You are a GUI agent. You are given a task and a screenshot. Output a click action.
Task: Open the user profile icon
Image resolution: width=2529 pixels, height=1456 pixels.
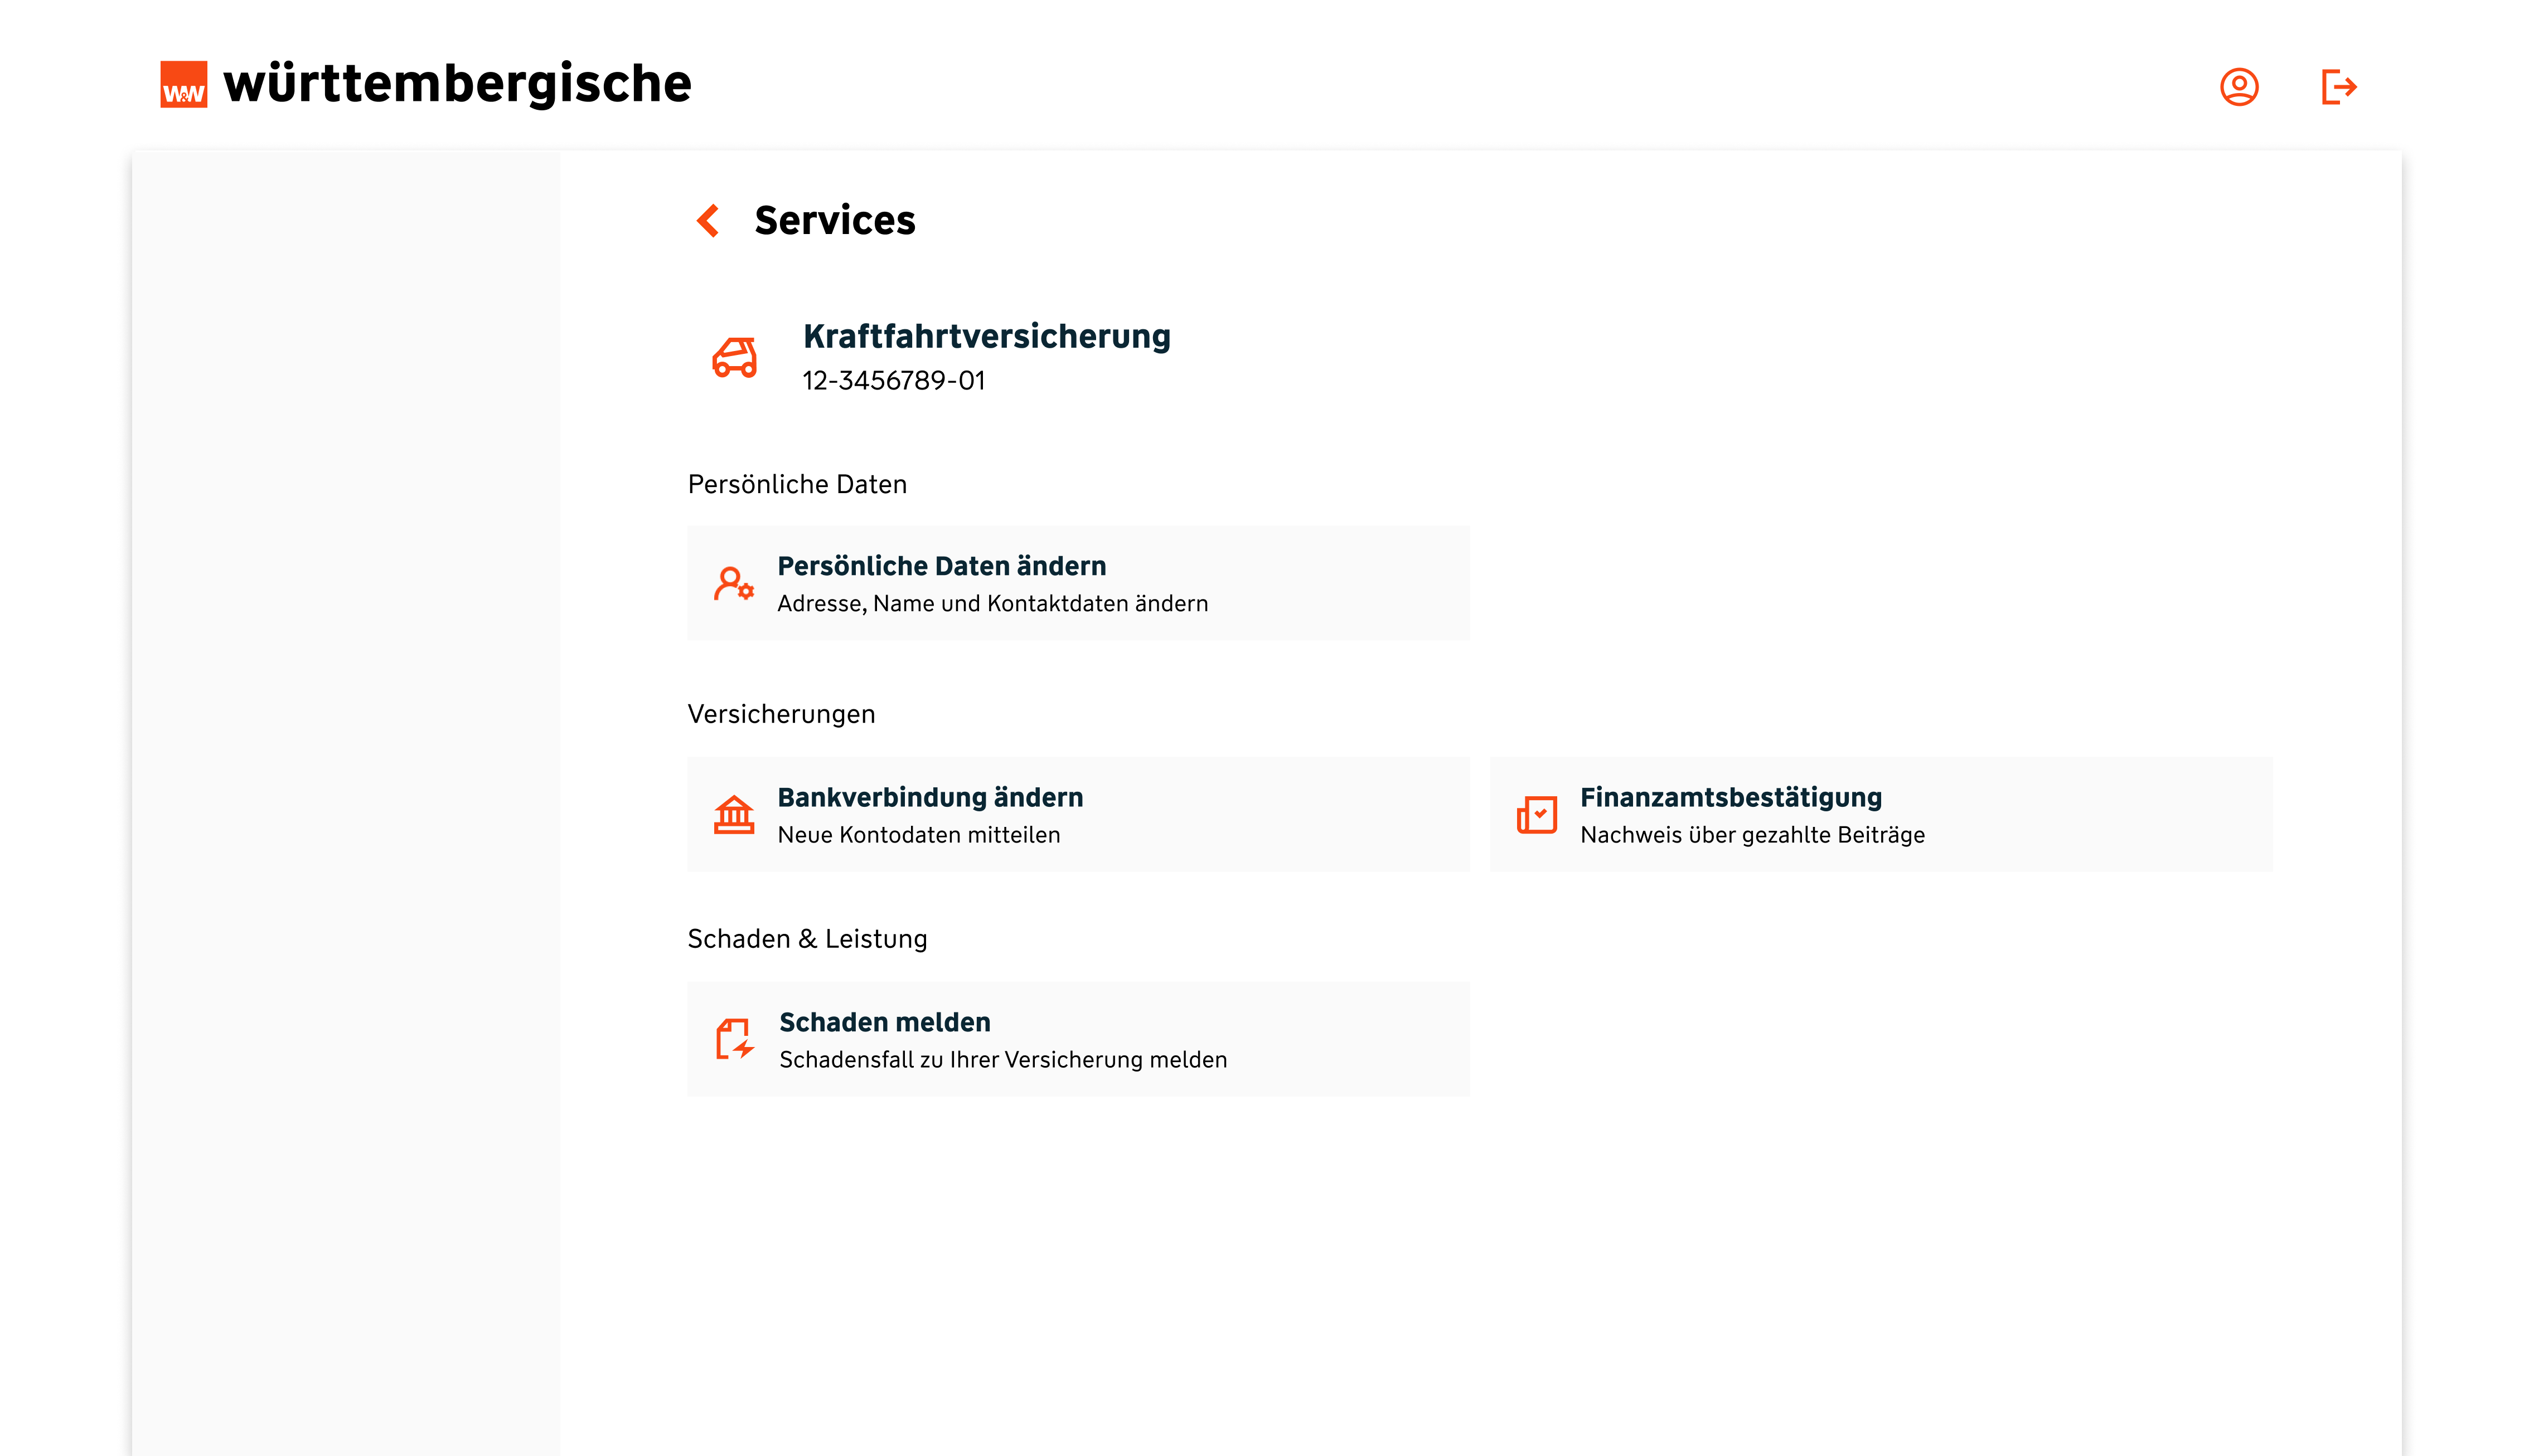(x=2238, y=87)
